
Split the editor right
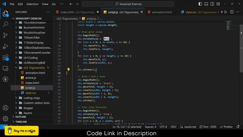[x=232, y=12]
